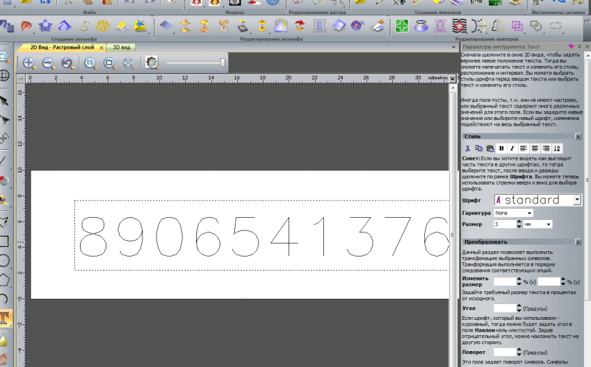This screenshot has width=591, height=367.
Task: Click the curved splines with arrow icon
Action: (x=478, y=26)
